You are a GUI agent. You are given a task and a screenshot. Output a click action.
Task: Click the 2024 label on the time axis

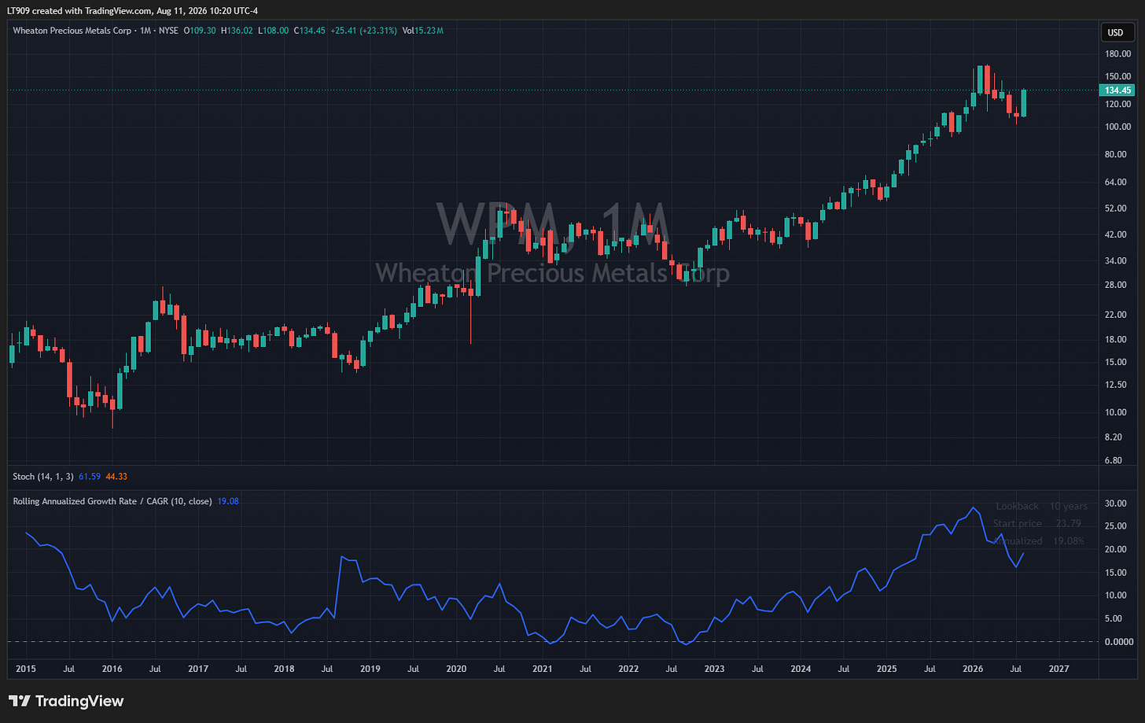[801, 669]
